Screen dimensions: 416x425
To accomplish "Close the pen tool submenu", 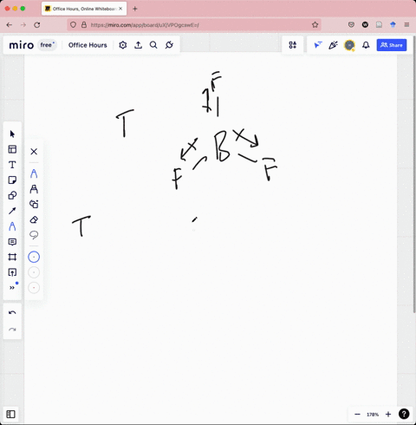I will (34, 152).
